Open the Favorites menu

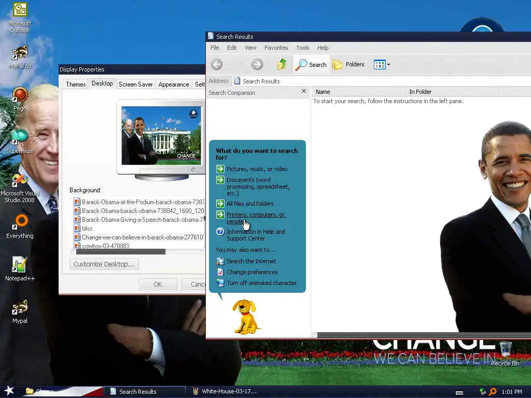click(276, 48)
